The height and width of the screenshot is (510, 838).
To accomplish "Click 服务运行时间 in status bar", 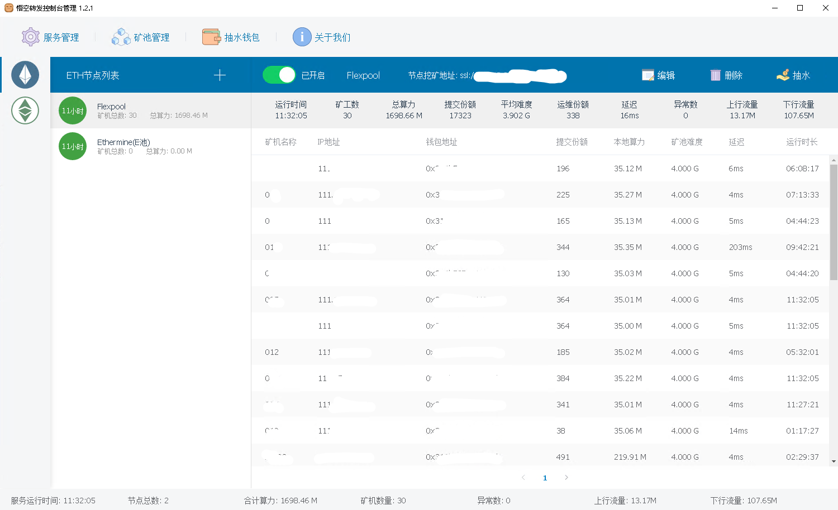I will tap(53, 501).
